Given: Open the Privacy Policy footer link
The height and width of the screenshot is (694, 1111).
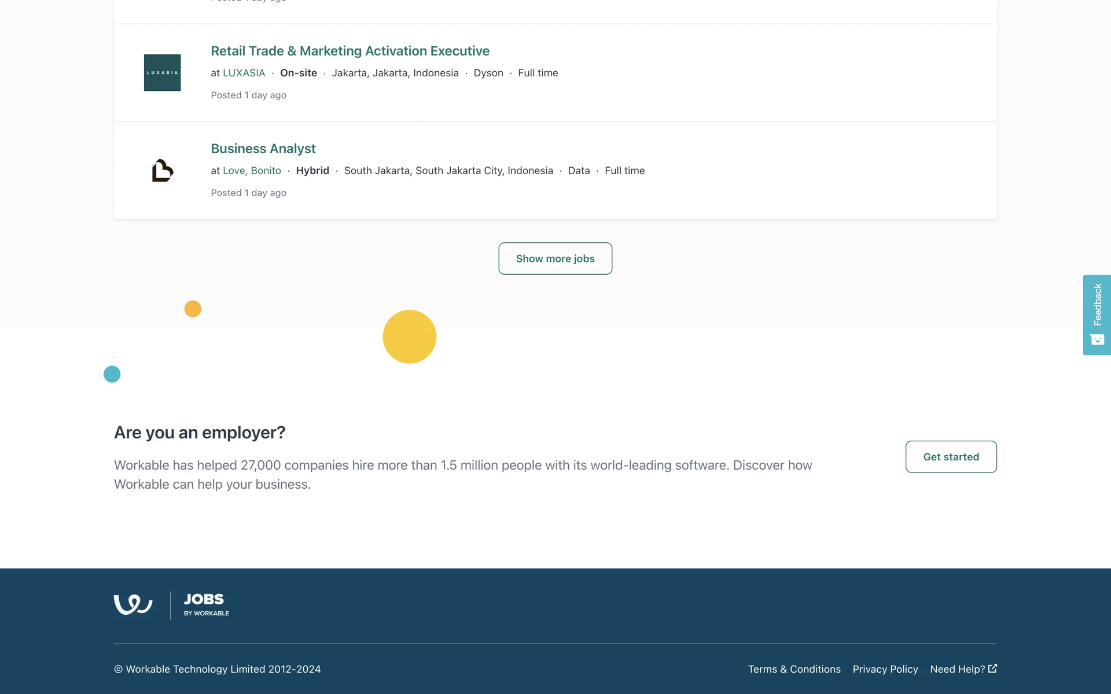Looking at the screenshot, I should pos(885,669).
